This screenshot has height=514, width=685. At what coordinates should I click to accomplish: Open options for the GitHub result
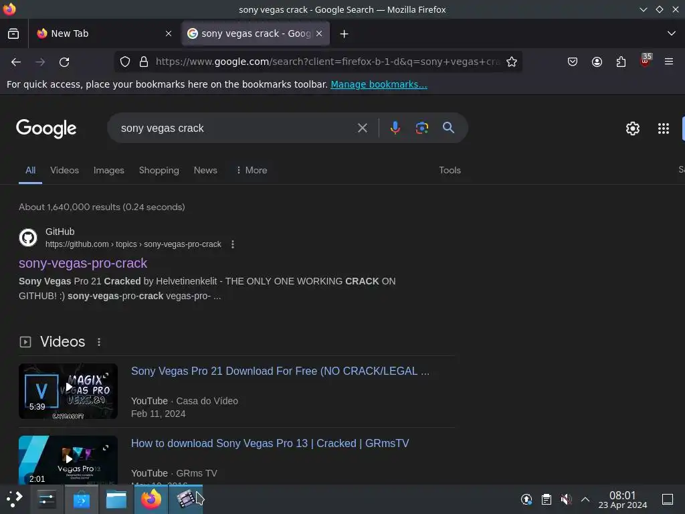point(233,244)
